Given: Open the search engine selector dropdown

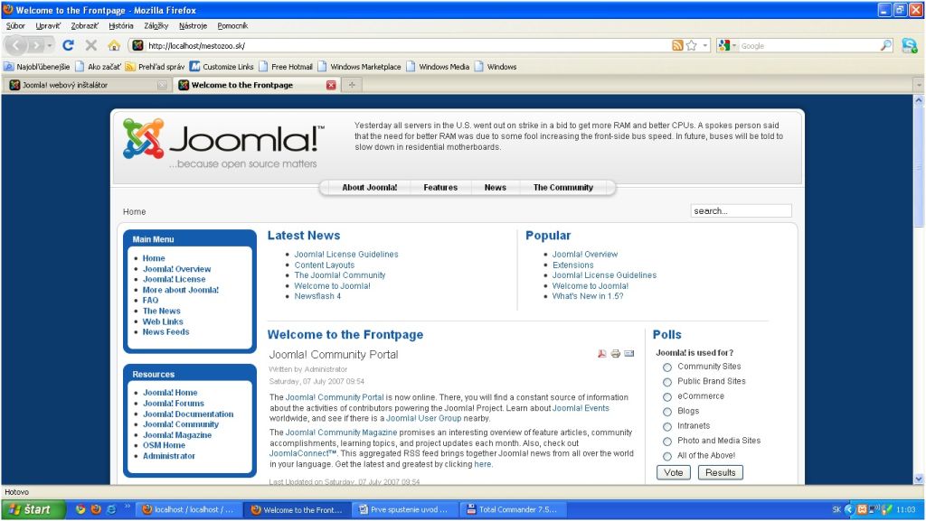Looking at the screenshot, I should coord(734,45).
